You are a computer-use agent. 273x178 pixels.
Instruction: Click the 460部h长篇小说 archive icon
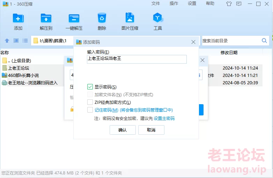pyautogui.click(x=5, y=75)
